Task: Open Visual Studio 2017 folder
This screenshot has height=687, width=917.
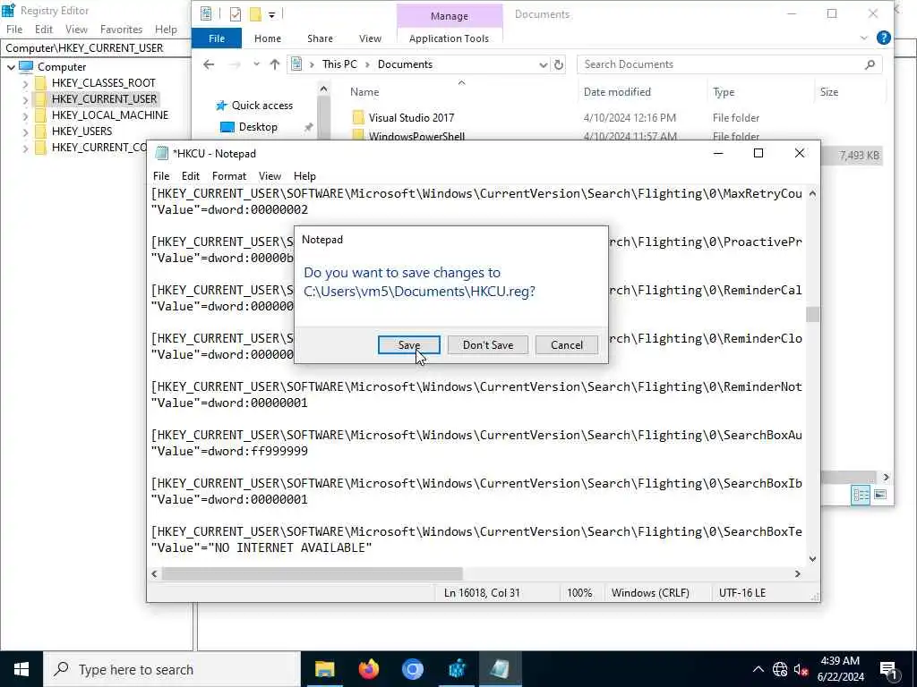Action: (411, 117)
